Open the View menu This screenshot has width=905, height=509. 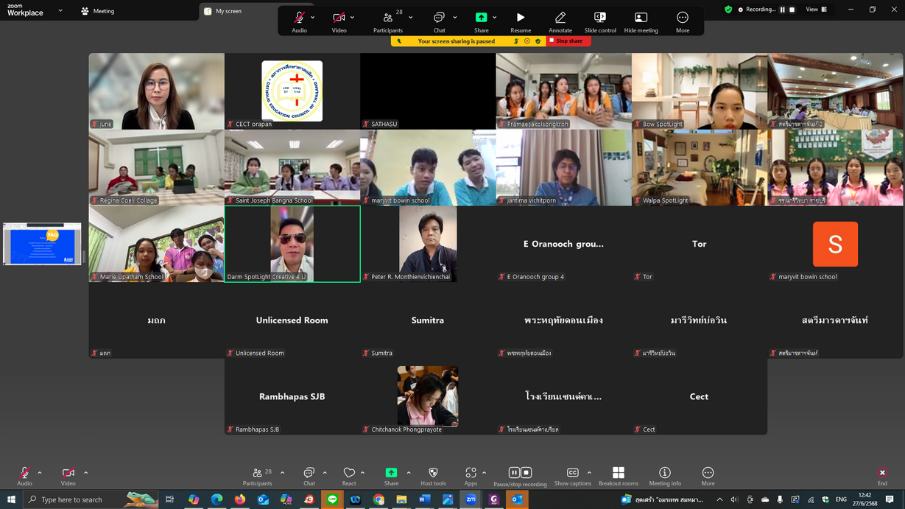click(x=816, y=10)
